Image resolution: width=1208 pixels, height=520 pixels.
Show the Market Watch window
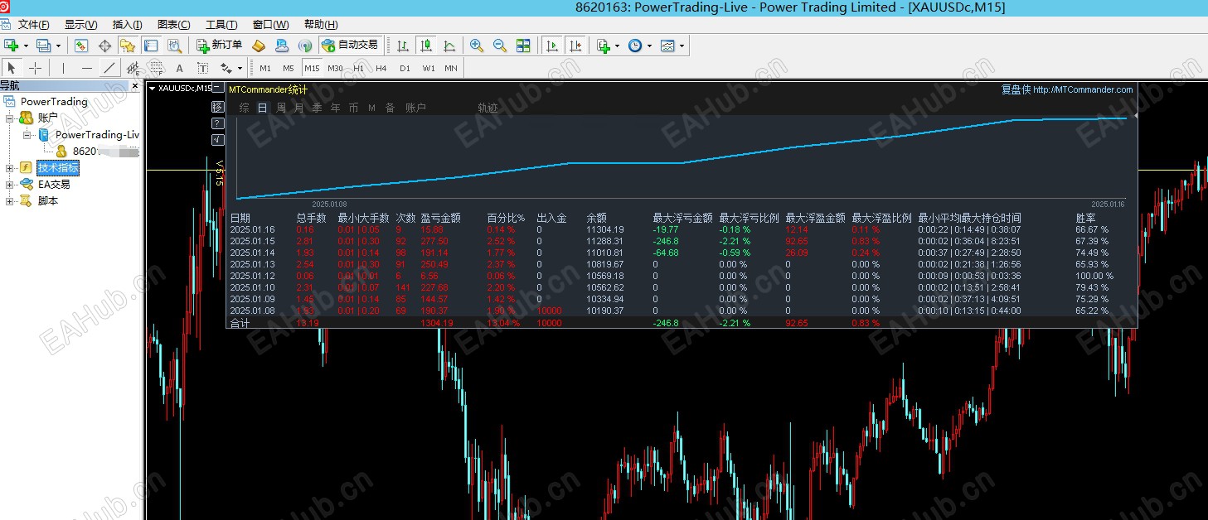(81, 46)
